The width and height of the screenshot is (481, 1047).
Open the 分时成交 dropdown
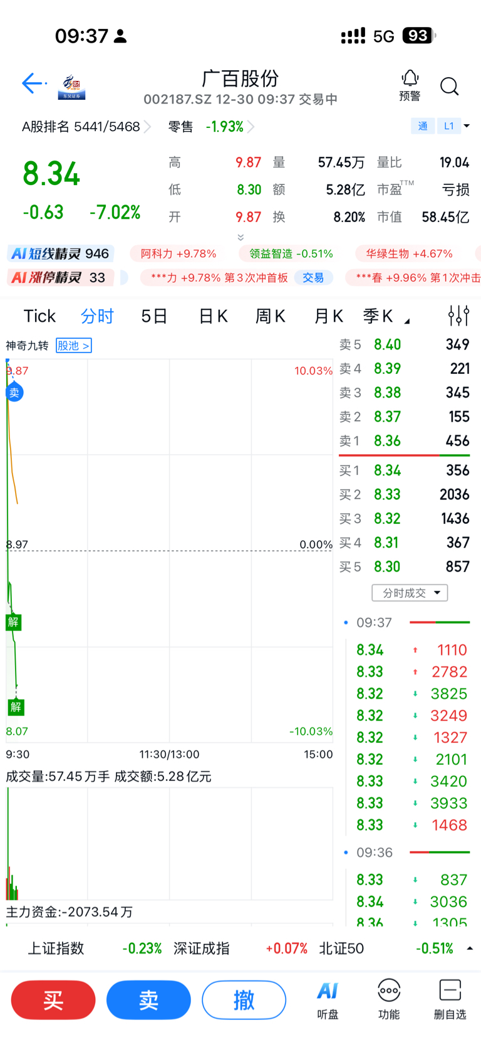(410, 593)
